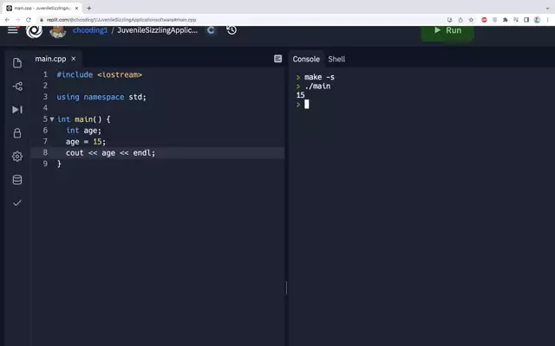
Task: Open the user avatar next to chcoding1
Action: 58,32
